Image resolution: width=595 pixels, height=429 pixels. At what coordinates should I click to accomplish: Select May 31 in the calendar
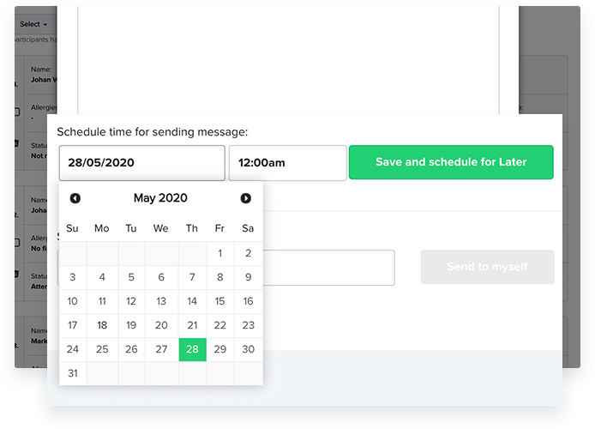pos(73,373)
